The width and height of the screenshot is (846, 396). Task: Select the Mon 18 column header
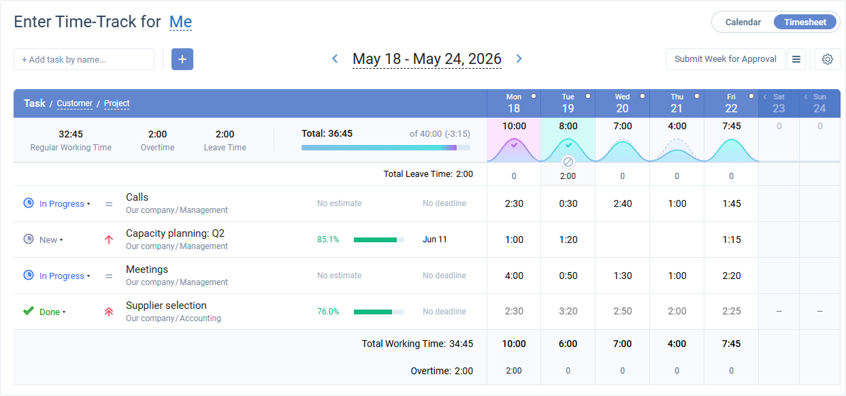(x=514, y=103)
